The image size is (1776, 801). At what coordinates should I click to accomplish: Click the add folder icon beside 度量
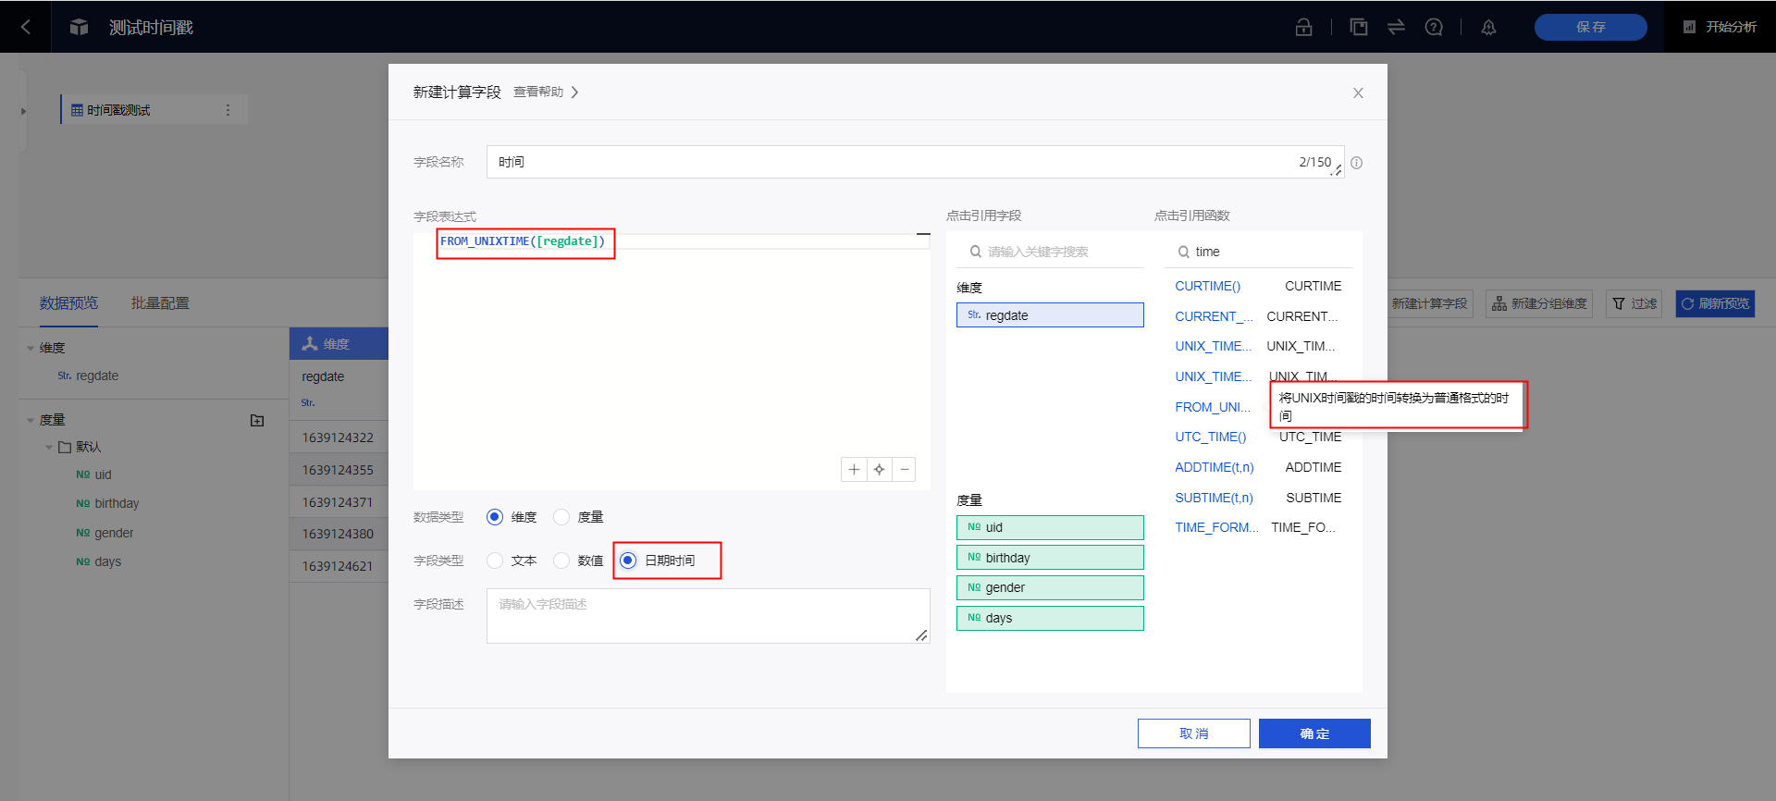[257, 420]
